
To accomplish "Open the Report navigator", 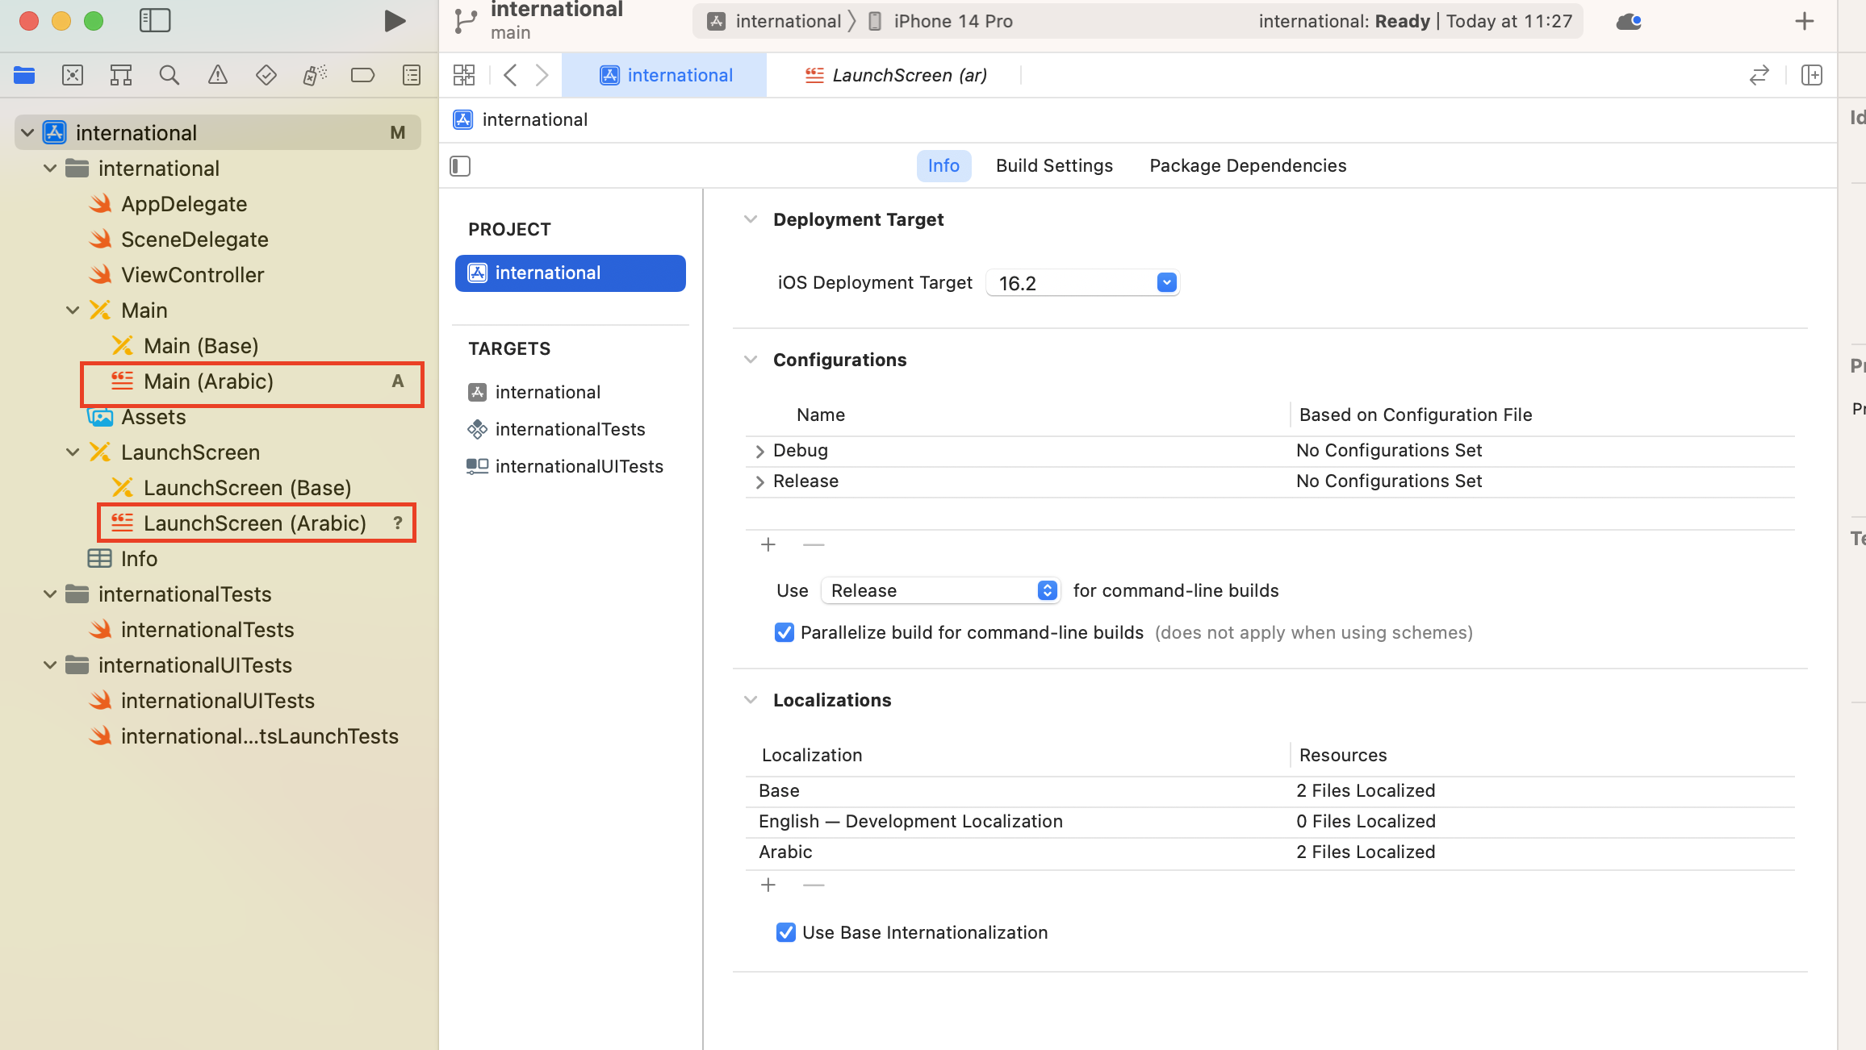I will tap(412, 75).
